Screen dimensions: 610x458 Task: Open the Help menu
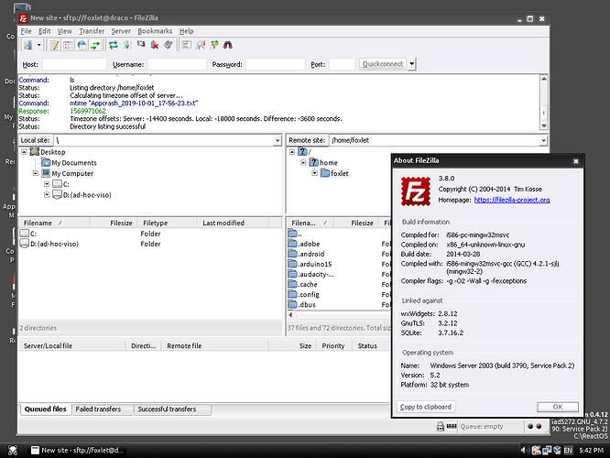click(x=186, y=31)
